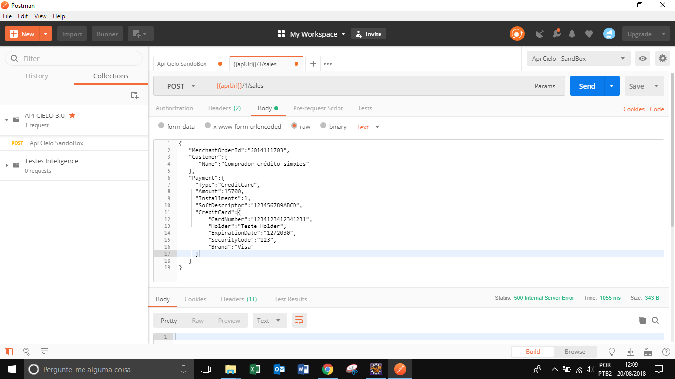
Task: Open the request Headers (2) tab
Action: click(x=224, y=108)
